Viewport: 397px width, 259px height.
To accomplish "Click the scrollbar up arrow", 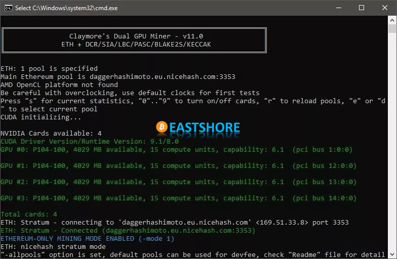I will tap(392, 20).
